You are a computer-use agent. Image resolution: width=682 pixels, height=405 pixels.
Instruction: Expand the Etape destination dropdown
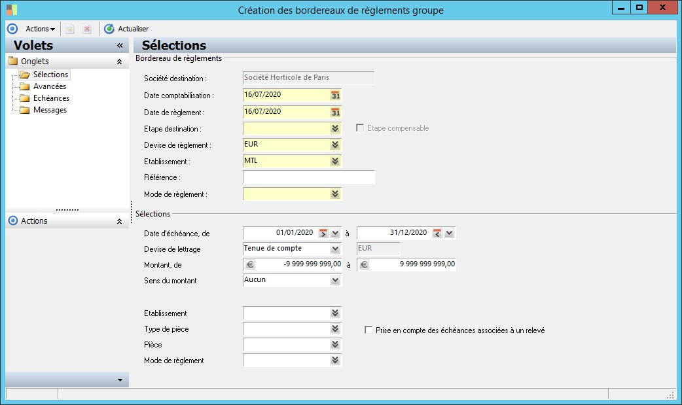(x=335, y=128)
